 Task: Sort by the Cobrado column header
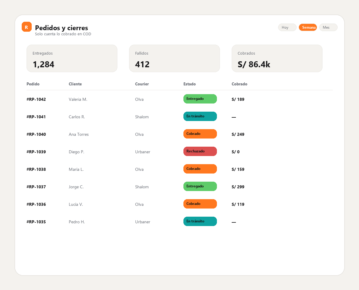239,84
